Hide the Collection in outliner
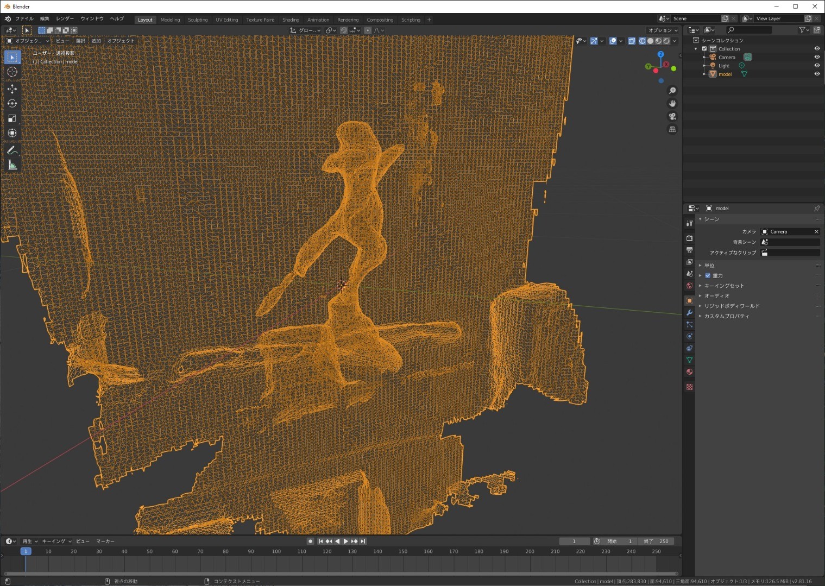This screenshot has height=586, width=825. click(817, 49)
